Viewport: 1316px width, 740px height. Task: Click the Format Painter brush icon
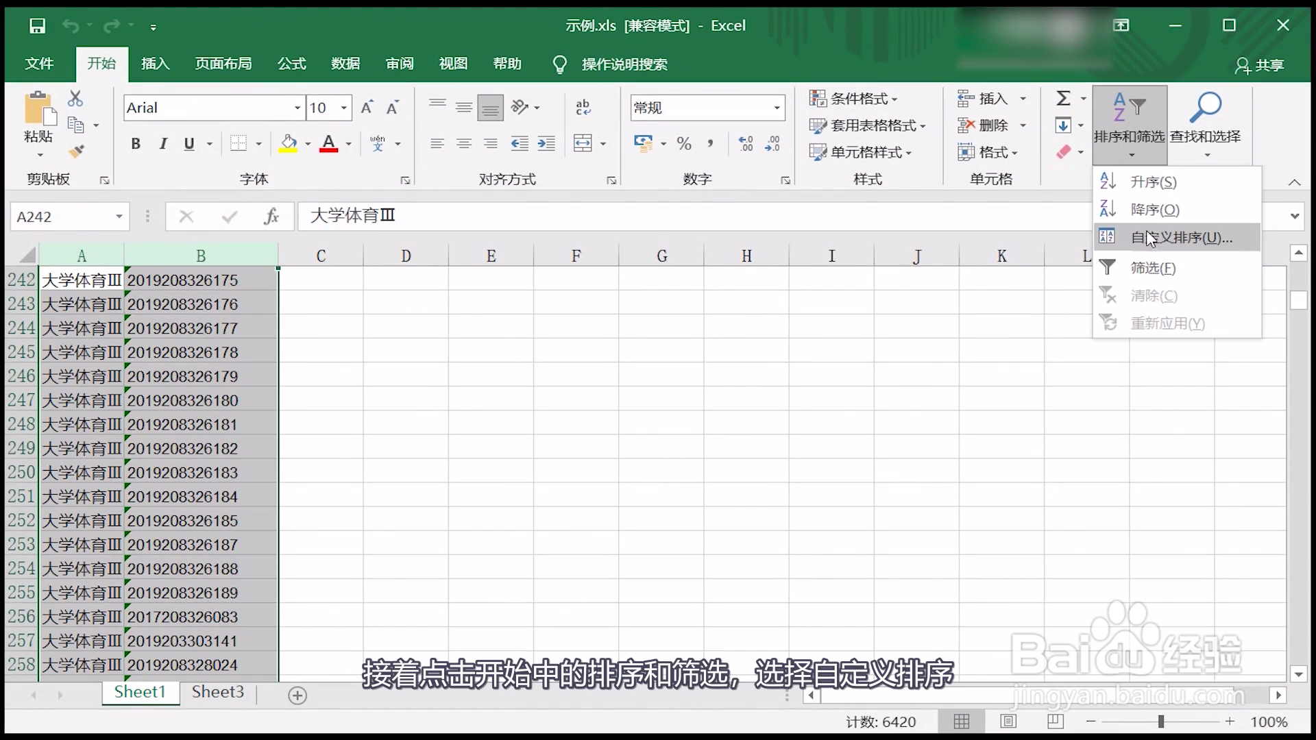pyautogui.click(x=76, y=151)
